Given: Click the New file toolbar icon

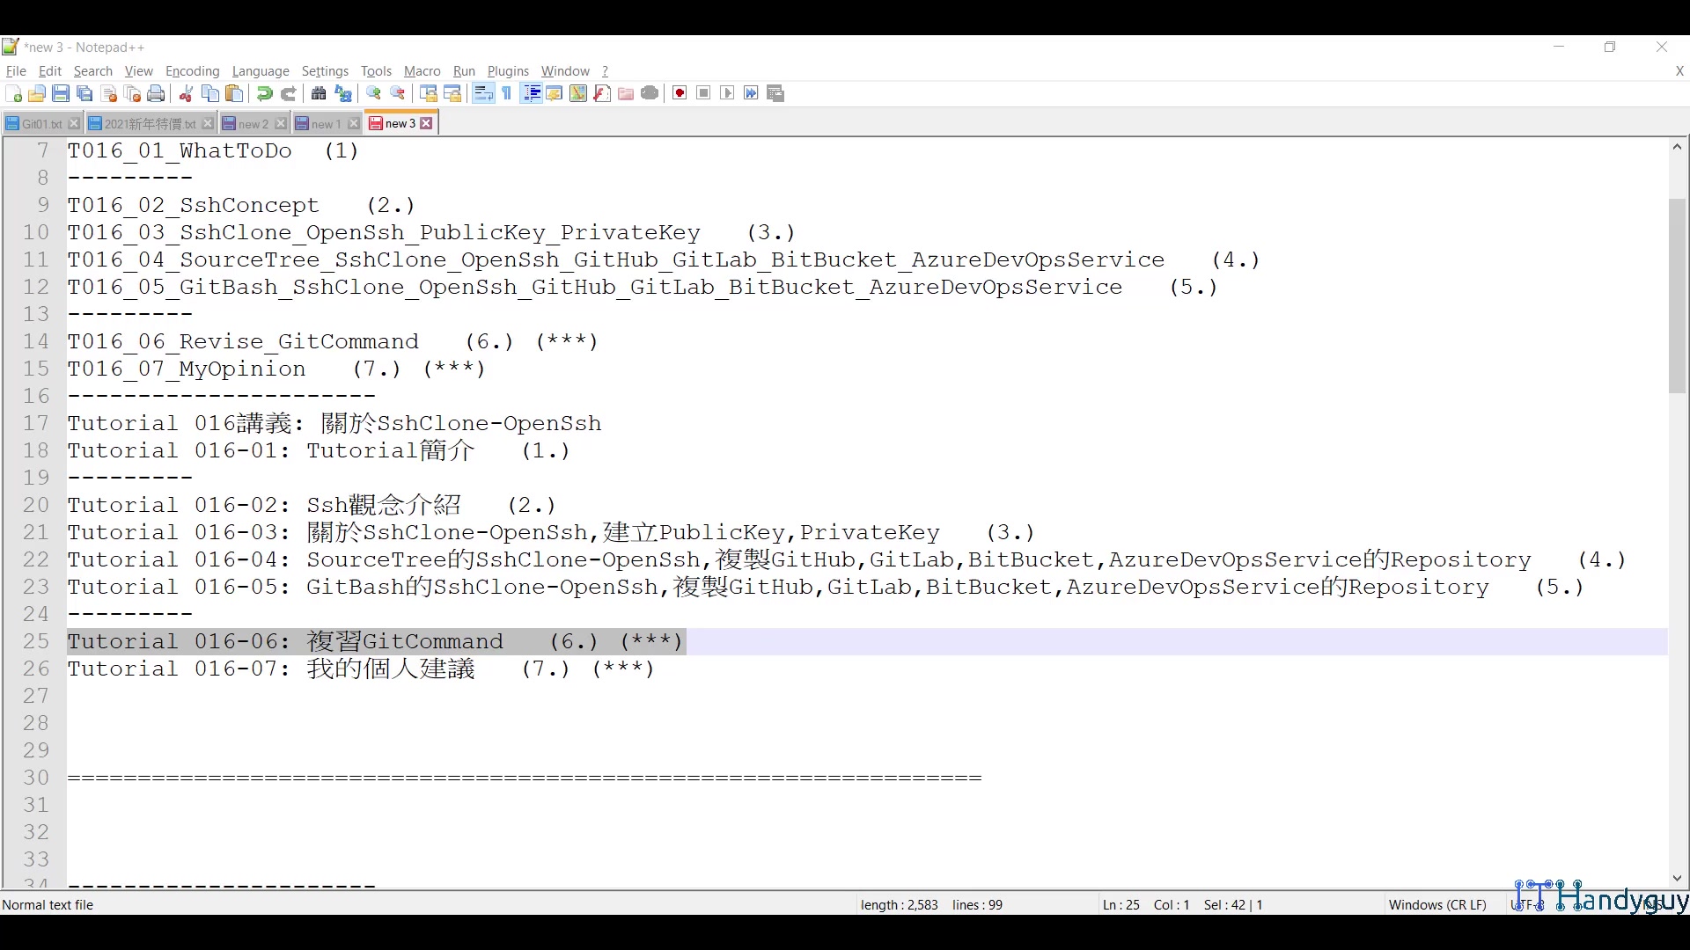Looking at the screenshot, I should 13,94.
